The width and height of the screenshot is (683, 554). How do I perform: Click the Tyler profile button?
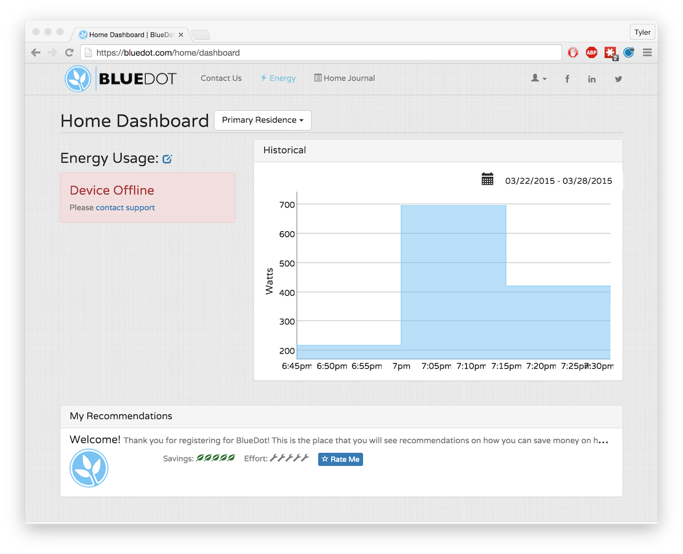642,32
